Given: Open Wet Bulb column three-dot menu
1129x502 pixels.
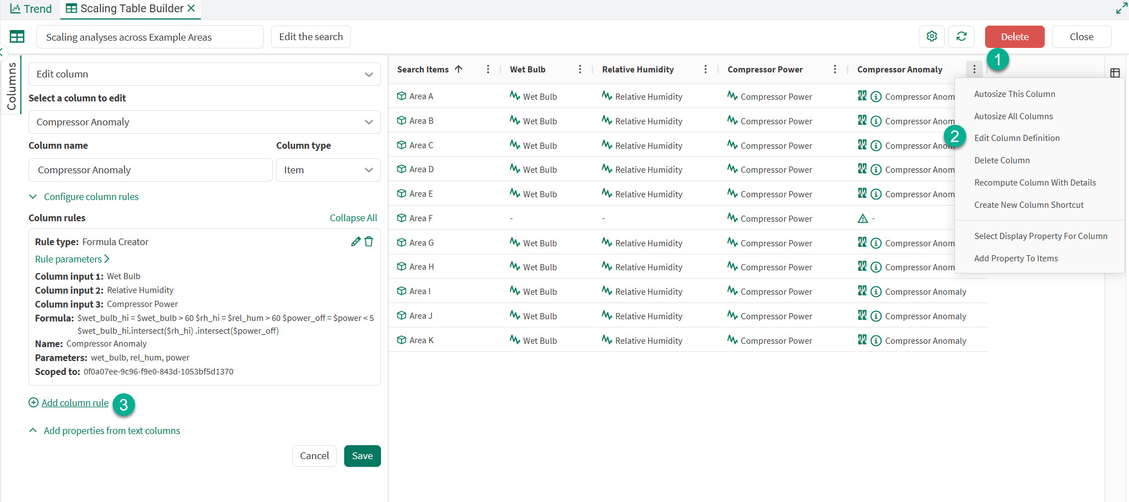Looking at the screenshot, I should 580,69.
